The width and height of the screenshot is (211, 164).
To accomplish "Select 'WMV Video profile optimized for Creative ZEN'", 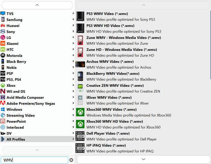I will 123,91.
